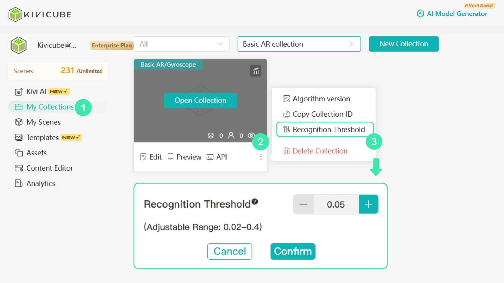
Task: Choose Copy Collection ID from the menu
Action: tap(318, 114)
